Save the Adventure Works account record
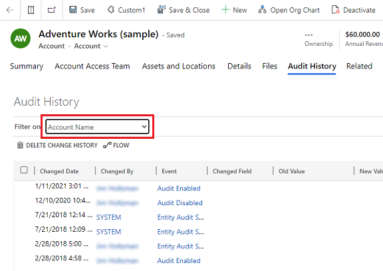 (82, 10)
